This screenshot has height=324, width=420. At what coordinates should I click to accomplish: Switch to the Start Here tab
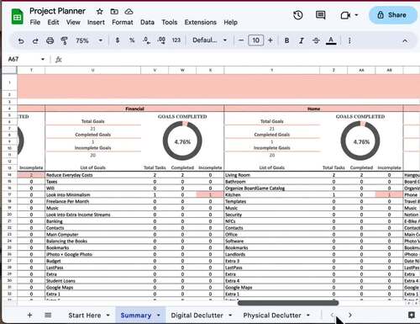[x=85, y=316]
